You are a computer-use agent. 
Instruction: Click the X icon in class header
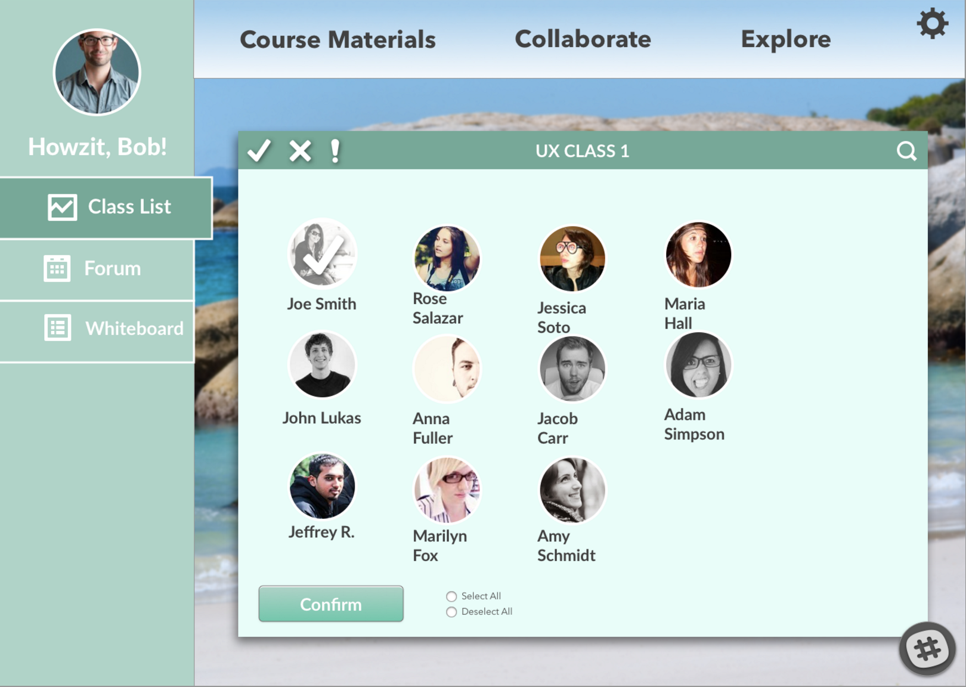click(x=300, y=151)
